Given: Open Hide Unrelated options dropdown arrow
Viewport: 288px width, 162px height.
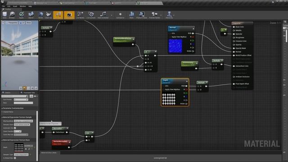Looking at the screenshot, I should 111,15.
